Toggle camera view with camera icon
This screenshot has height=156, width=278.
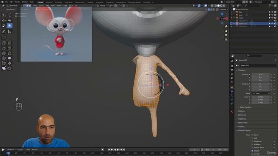click(x=226, y=35)
